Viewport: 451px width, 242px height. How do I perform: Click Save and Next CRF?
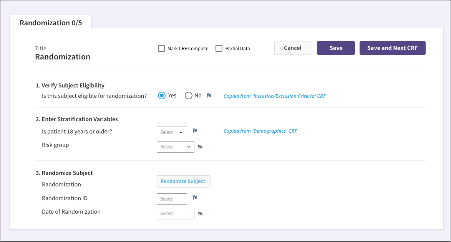(392, 48)
